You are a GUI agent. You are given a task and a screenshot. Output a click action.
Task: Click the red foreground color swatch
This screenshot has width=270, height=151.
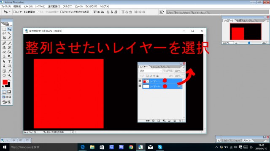tap(5, 82)
